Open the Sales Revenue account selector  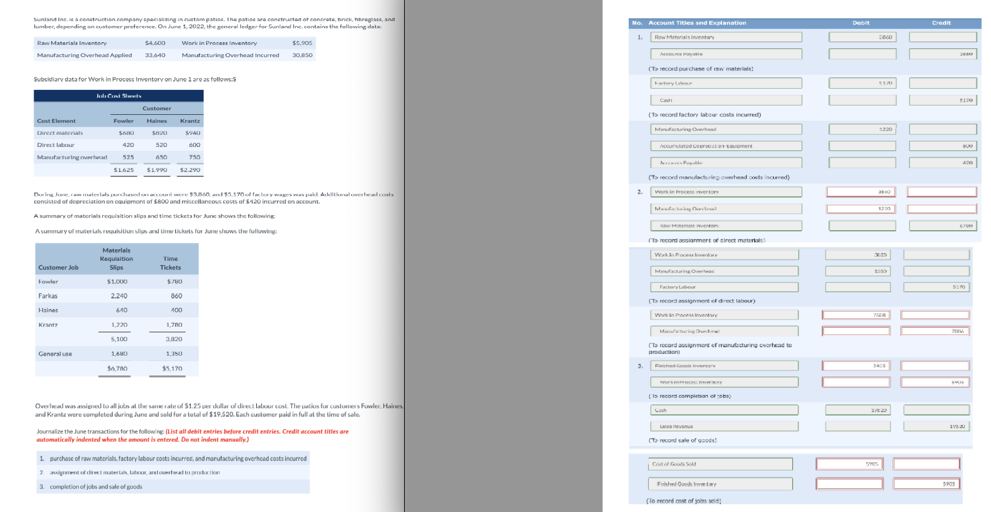724,426
